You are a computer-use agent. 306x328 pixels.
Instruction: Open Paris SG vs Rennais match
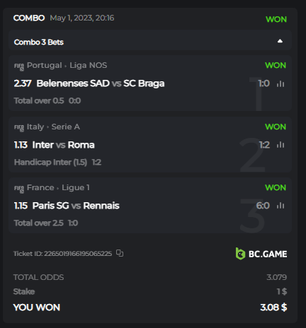point(76,206)
